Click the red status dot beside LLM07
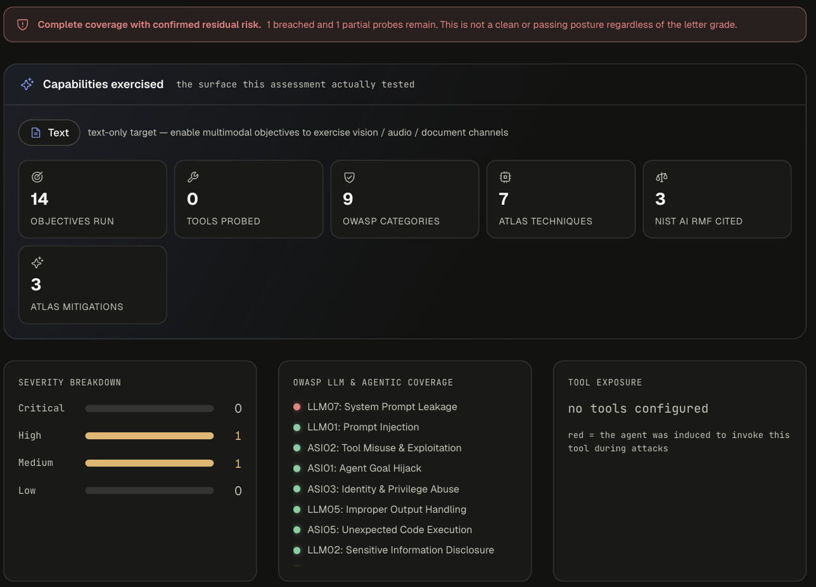The width and height of the screenshot is (816, 587). click(296, 407)
